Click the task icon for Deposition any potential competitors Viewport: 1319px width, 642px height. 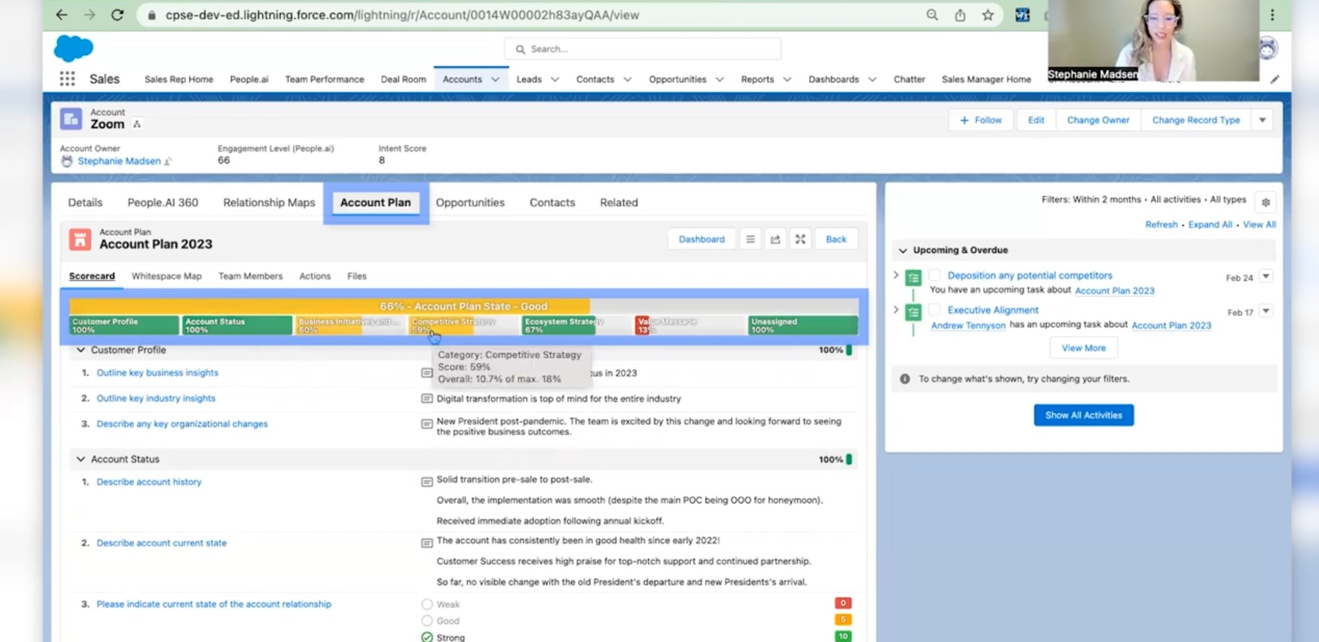913,277
